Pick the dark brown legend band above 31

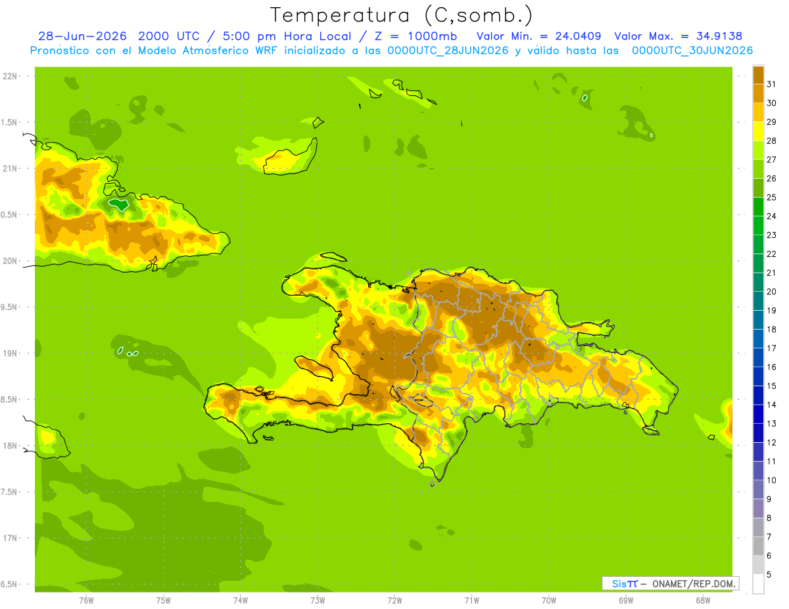758,76
